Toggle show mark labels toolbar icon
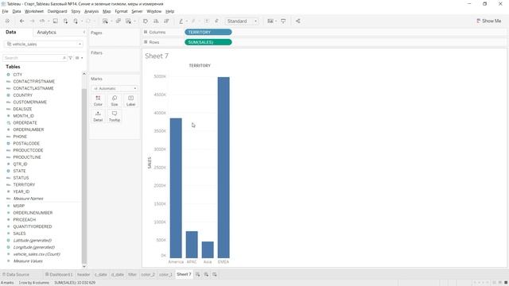 (207, 21)
